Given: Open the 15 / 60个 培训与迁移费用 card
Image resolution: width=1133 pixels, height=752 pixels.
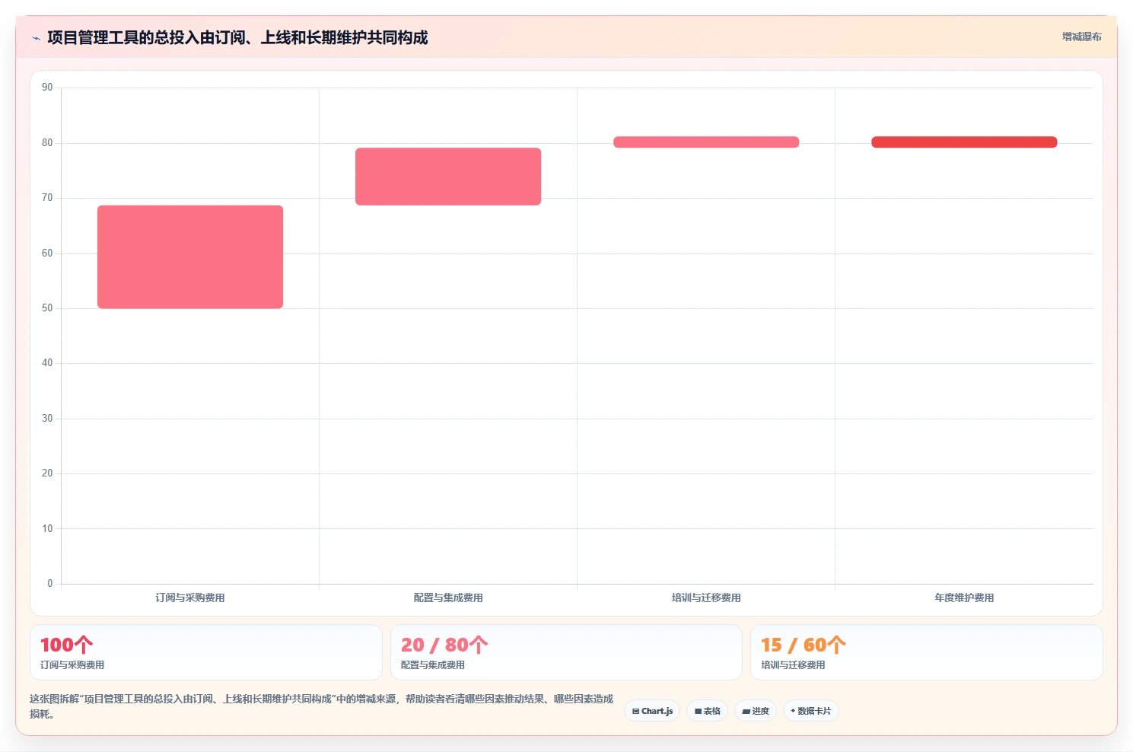Looking at the screenshot, I should pyautogui.click(x=926, y=652).
